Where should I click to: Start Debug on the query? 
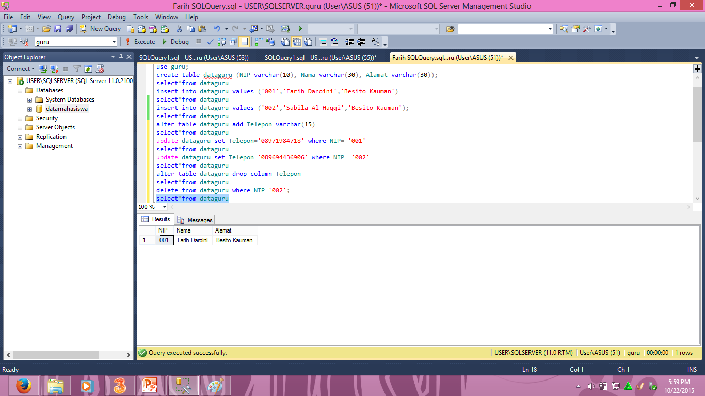pos(175,42)
